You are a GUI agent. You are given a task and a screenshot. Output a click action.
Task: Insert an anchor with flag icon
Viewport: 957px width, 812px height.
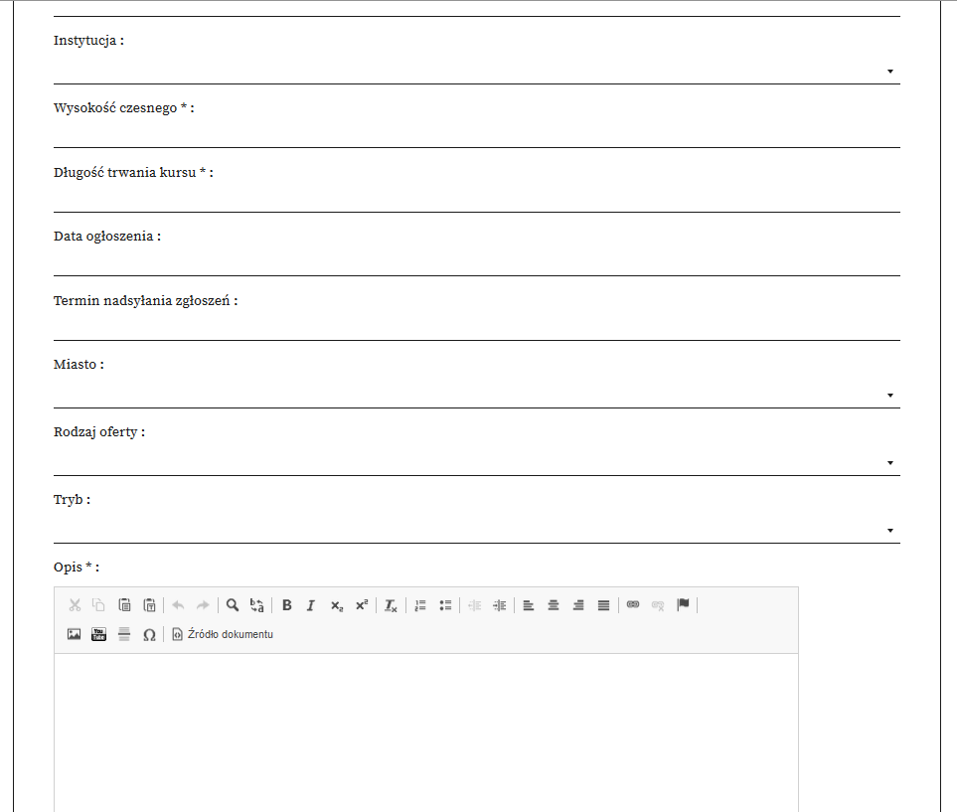click(683, 605)
